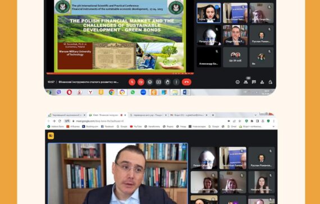
Task: Toggle the disabled camera button
Action: 141,82
